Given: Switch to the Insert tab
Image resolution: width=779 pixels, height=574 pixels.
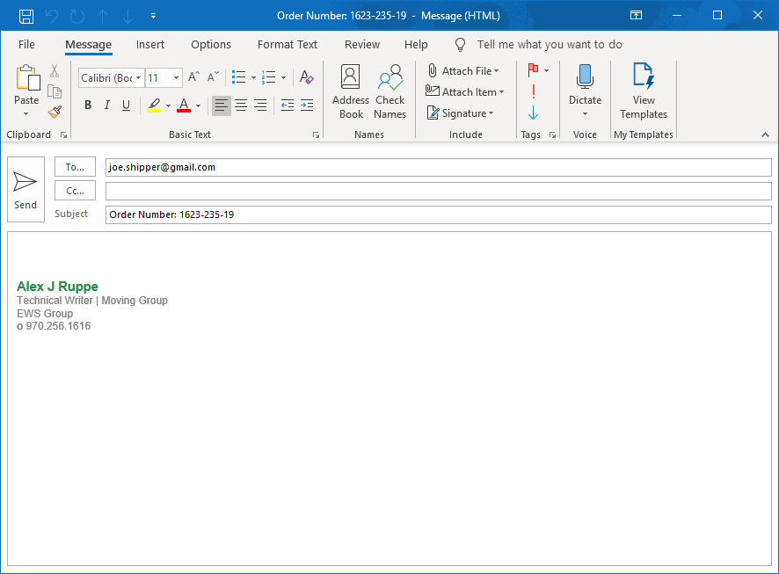Looking at the screenshot, I should [150, 45].
